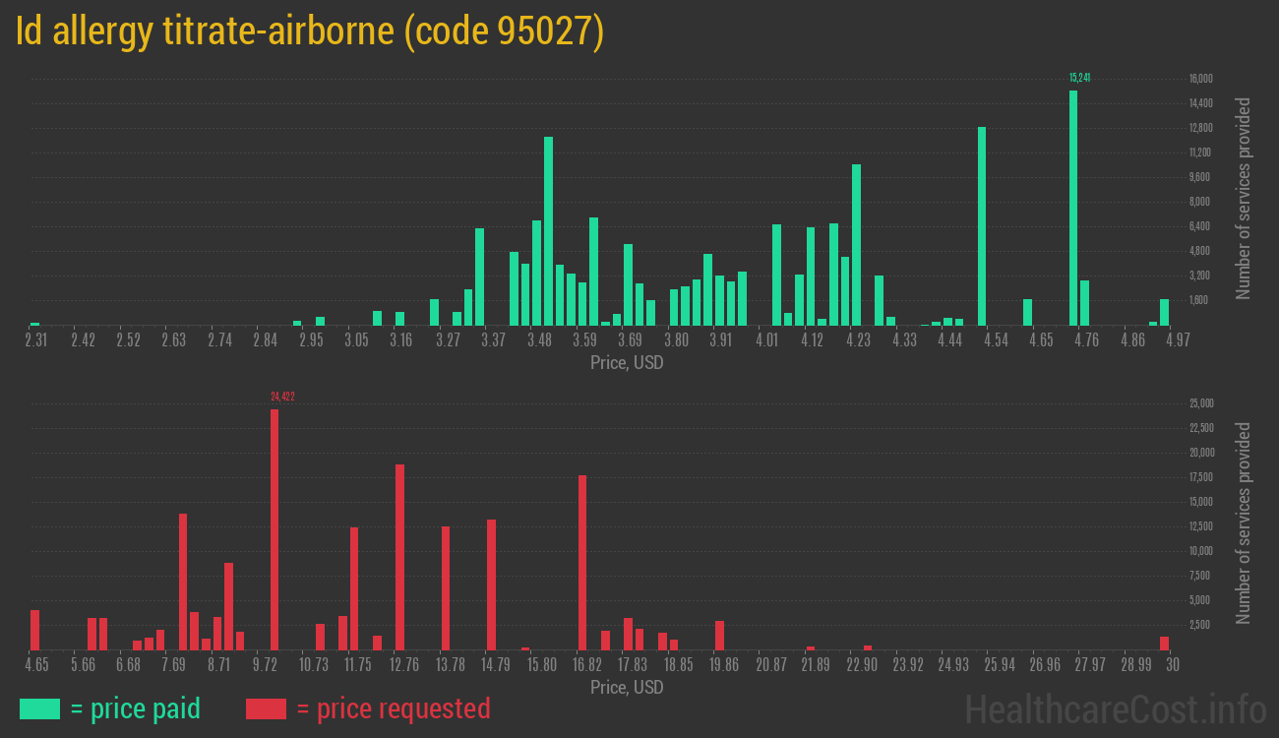Viewport: 1279px width, 738px height.
Task: Click the rightmost red bar at price 30
Action: pyautogui.click(x=1164, y=643)
